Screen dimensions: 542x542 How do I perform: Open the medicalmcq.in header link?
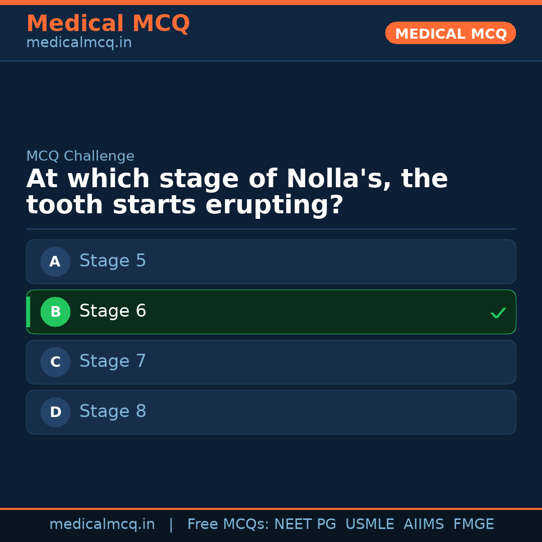click(79, 42)
